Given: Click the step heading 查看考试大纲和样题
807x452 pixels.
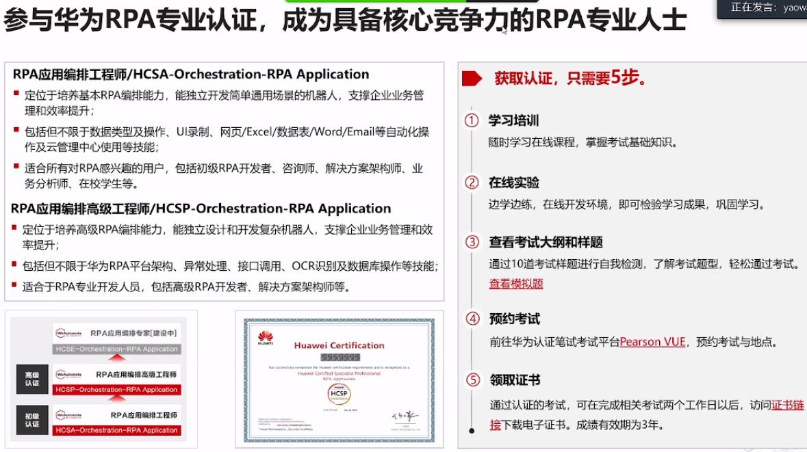Looking at the screenshot, I should [546, 242].
